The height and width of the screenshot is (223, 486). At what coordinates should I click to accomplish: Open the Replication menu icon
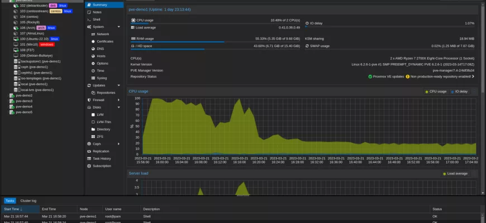coord(89,151)
